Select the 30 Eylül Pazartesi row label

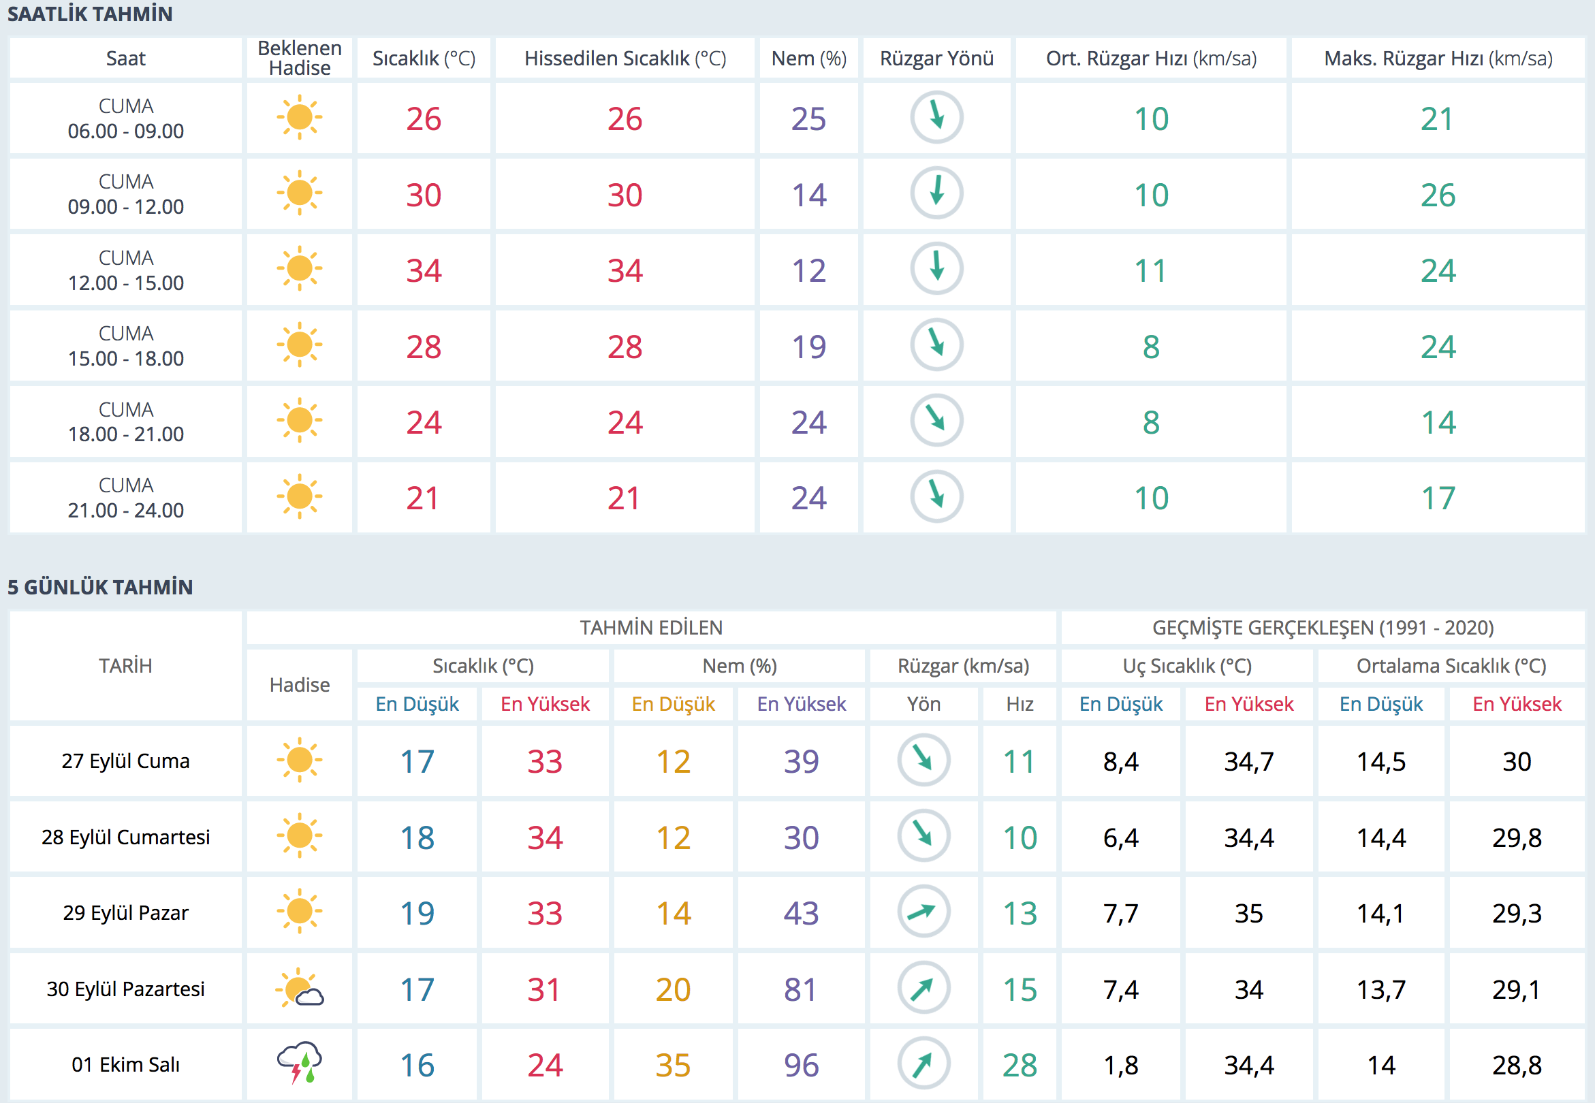(126, 989)
